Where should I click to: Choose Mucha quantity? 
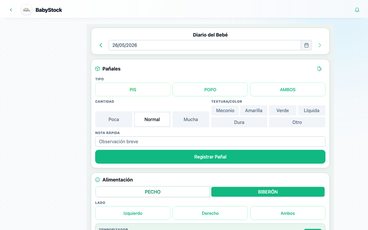pos(191,119)
